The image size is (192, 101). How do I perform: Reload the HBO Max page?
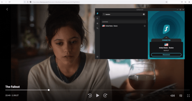pyautogui.click(x=9, y=2)
